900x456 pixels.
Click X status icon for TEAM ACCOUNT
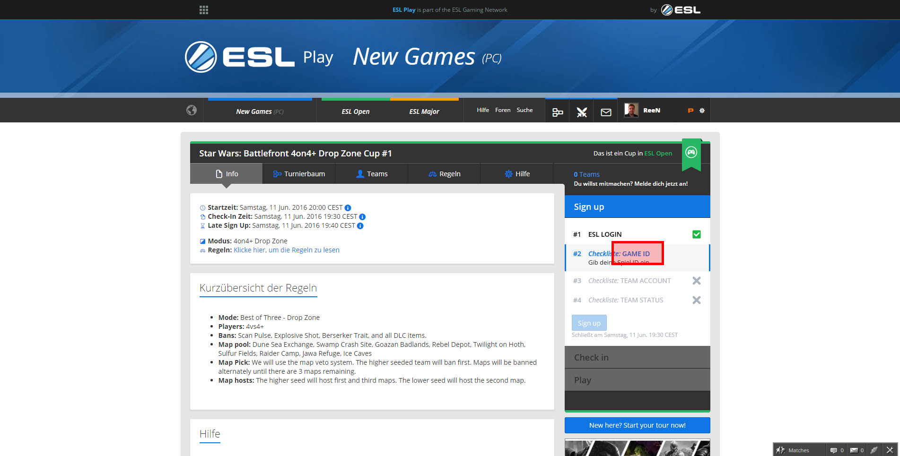point(697,281)
